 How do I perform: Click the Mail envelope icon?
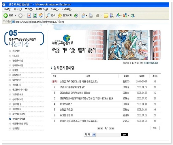[x=84, y=16]
